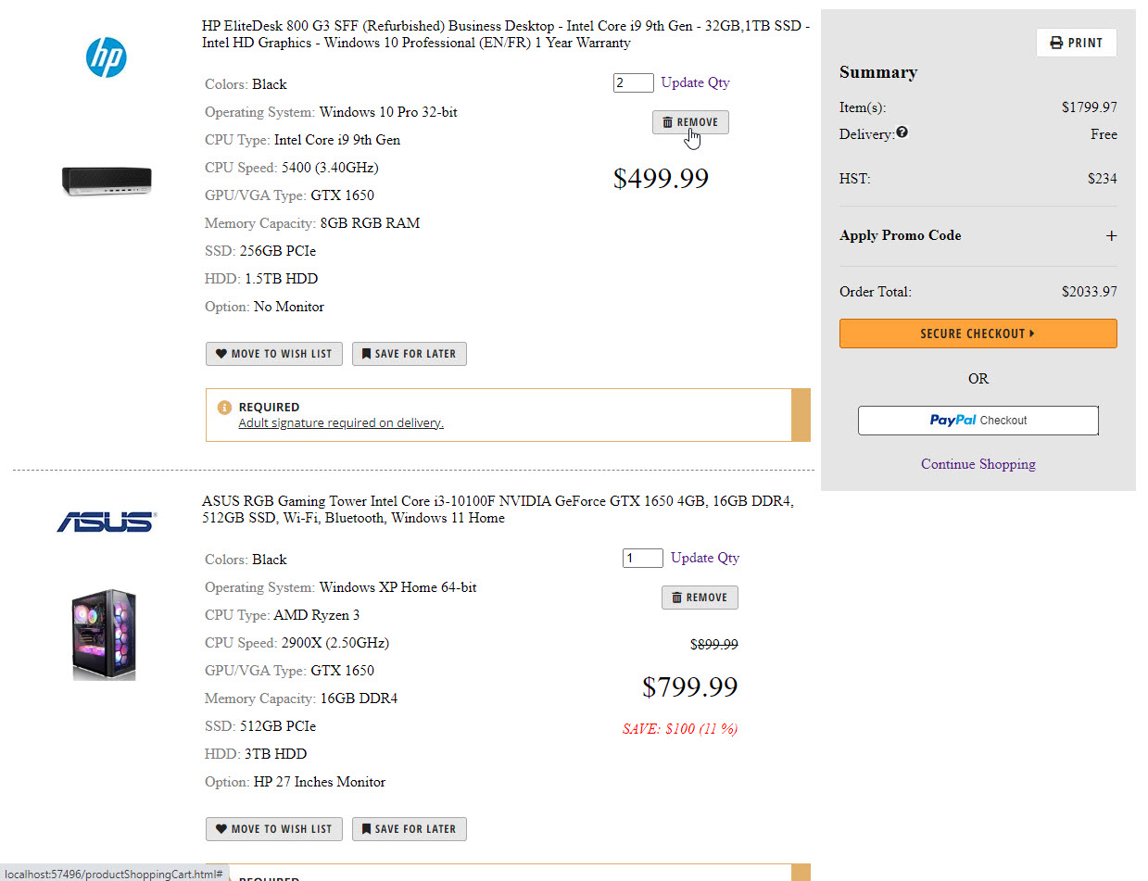Click the ASUS brand logo
The height and width of the screenshot is (881, 1148).
click(107, 522)
